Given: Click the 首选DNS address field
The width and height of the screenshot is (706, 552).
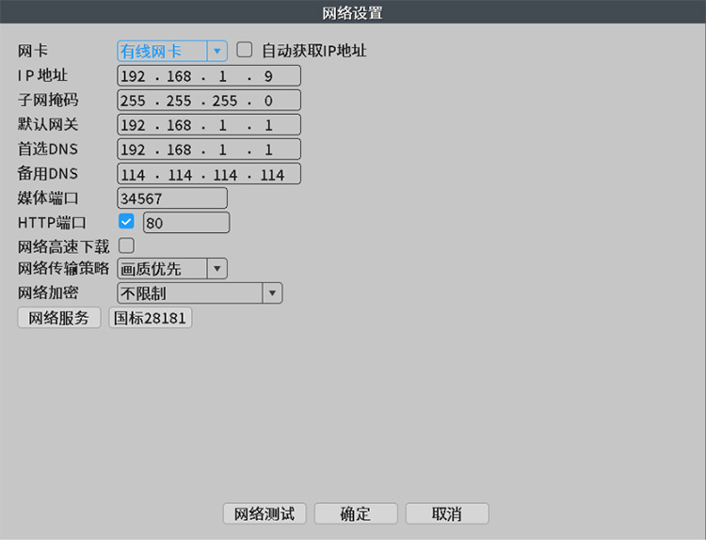Looking at the screenshot, I should 209,149.
